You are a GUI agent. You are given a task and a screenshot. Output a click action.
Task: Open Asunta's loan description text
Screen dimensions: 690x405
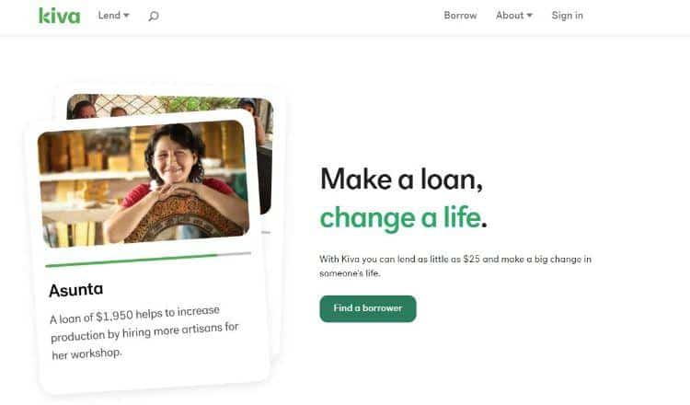pos(144,332)
